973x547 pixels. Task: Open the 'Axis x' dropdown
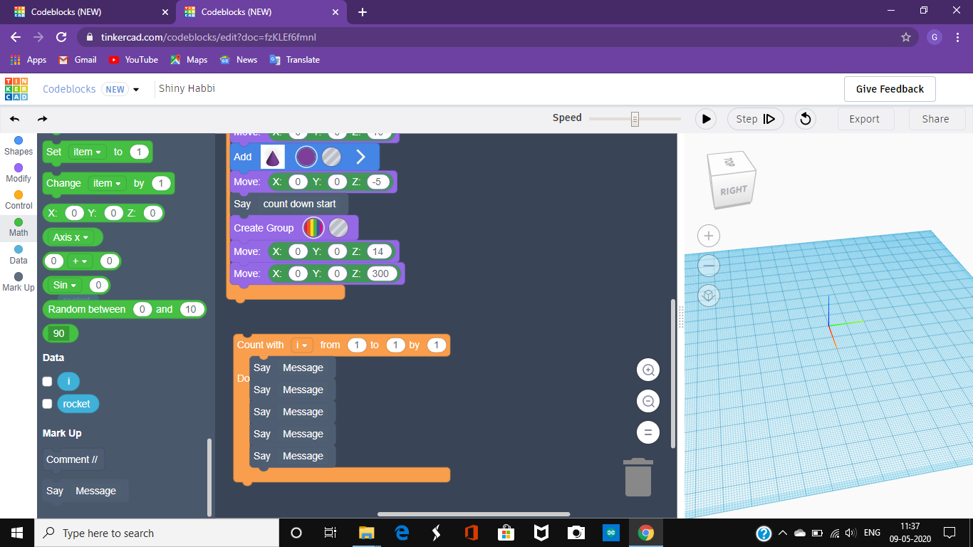coord(72,236)
